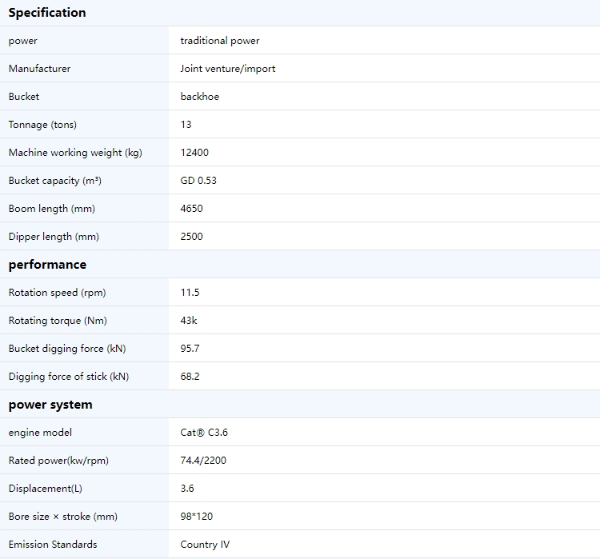Screen dimensions: 600x559
Task: Select the 'Country IV' emission standard value
Action: (205, 545)
